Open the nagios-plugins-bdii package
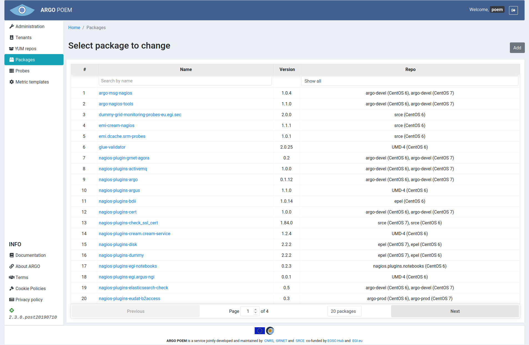 117,201
